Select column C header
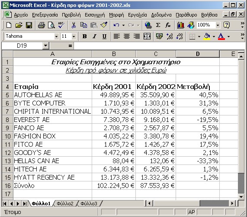 156,54
